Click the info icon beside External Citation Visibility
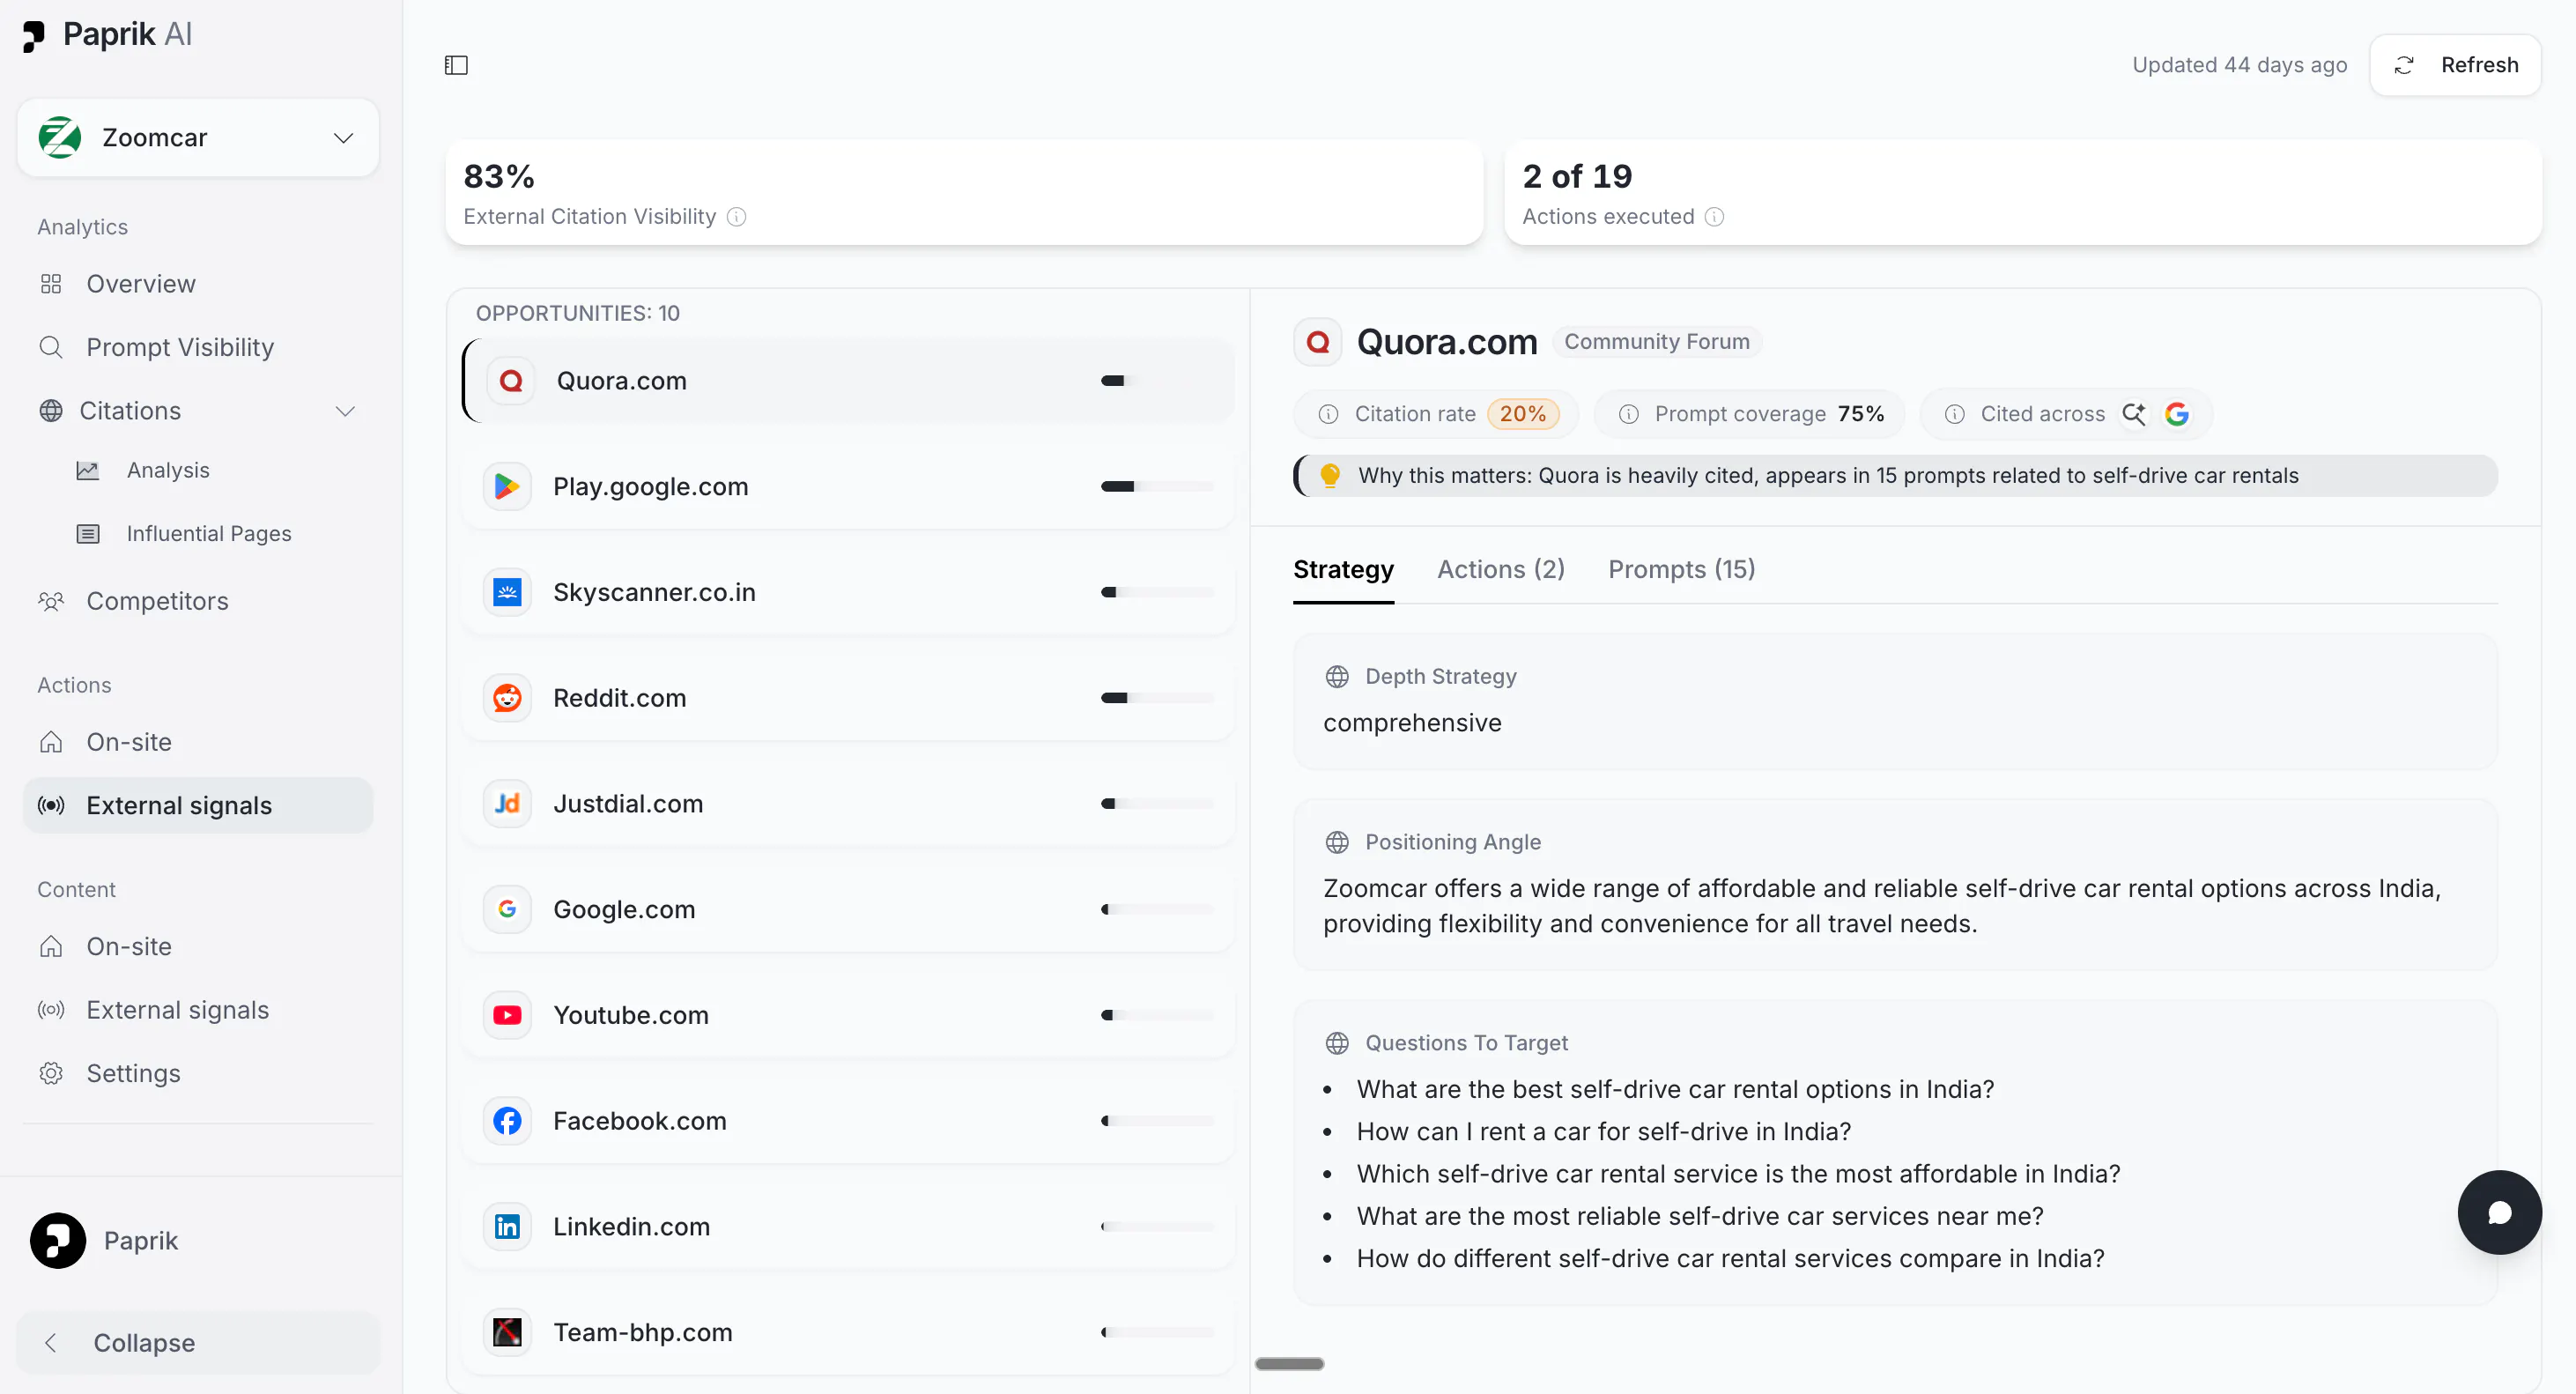The height and width of the screenshot is (1394, 2576). [737, 217]
